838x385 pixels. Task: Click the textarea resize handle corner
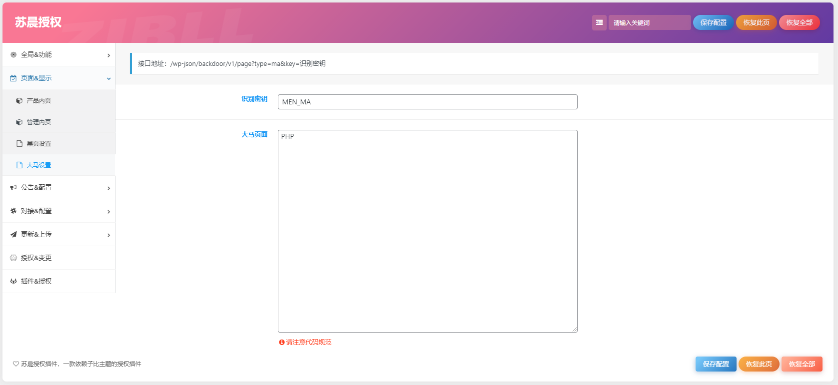575,330
